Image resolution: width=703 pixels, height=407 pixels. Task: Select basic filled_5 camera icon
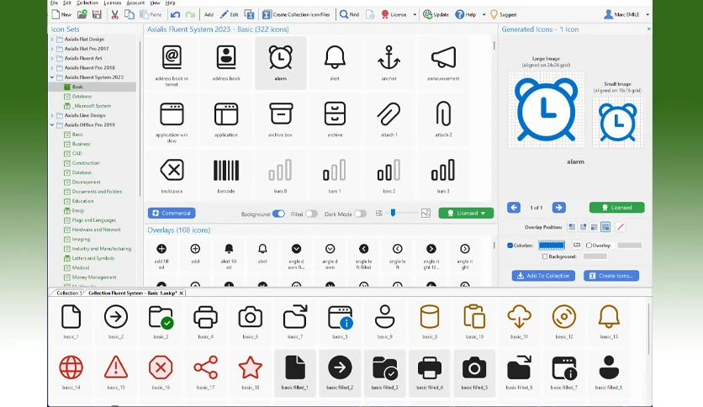coord(474,372)
